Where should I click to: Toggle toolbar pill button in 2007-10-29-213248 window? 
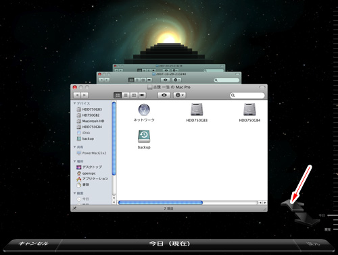237,74
